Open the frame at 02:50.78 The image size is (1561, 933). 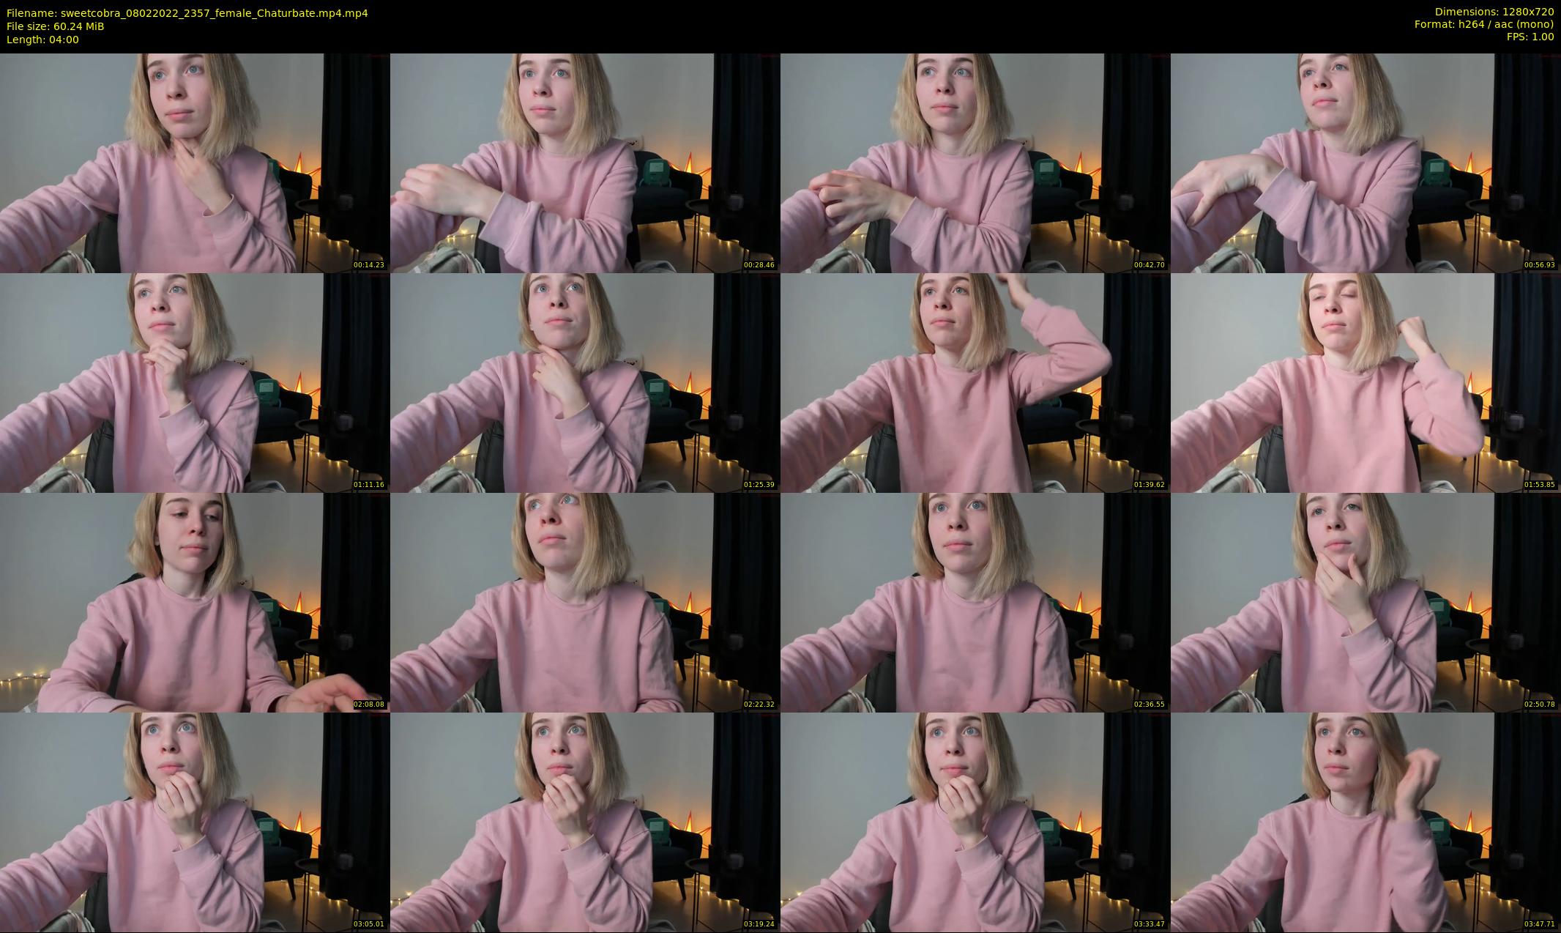tap(1366, 602)
